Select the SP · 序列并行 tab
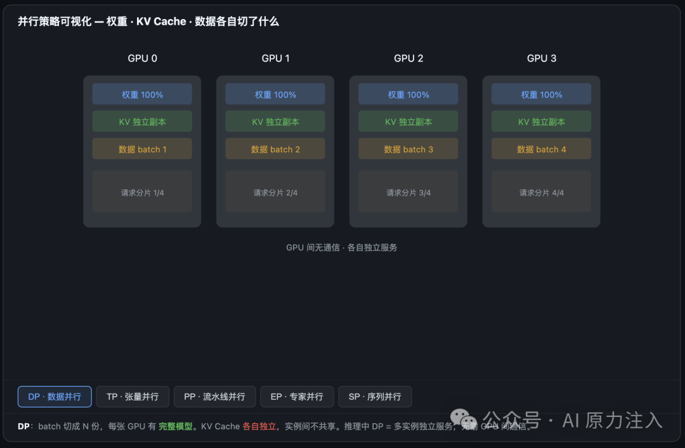 (x=375, y=397)
